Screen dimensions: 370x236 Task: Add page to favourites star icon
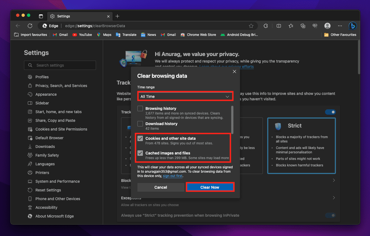click(251, 26)
